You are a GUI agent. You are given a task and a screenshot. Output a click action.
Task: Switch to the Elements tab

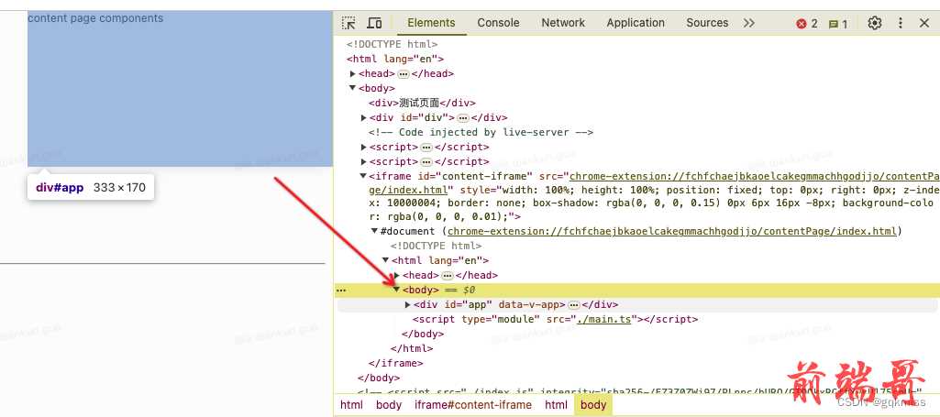pos(431,23)
